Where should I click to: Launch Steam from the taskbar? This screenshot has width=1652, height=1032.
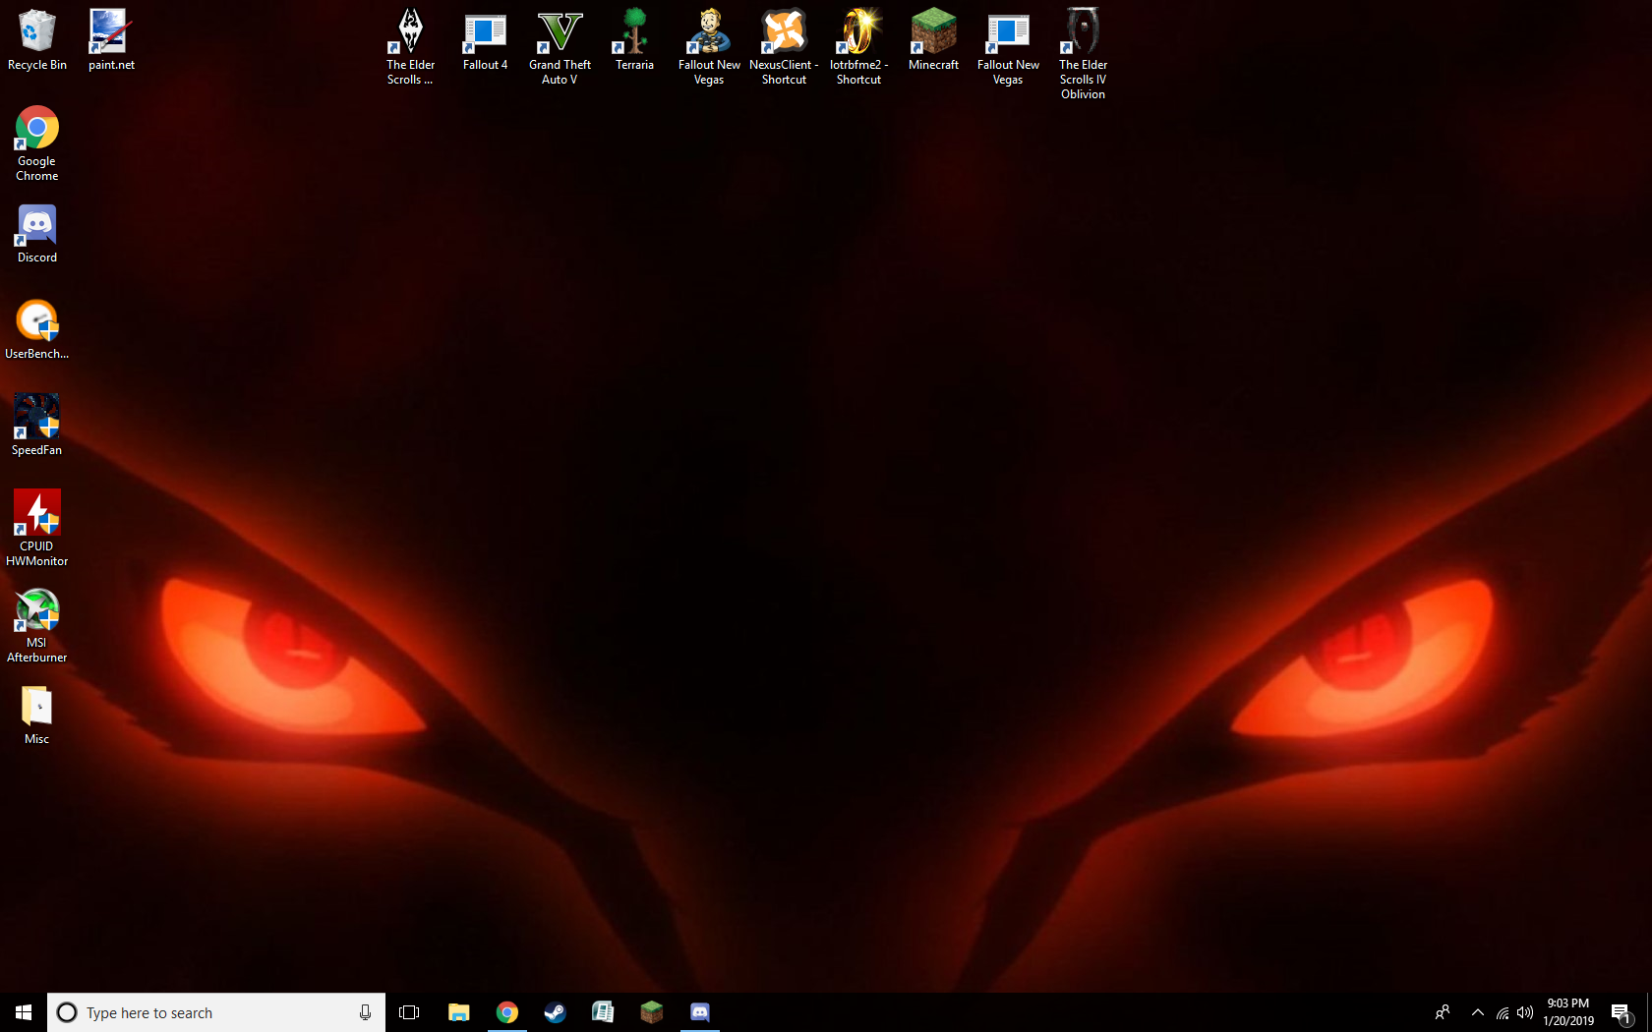pyautogui.click(x=555, y=1012)
